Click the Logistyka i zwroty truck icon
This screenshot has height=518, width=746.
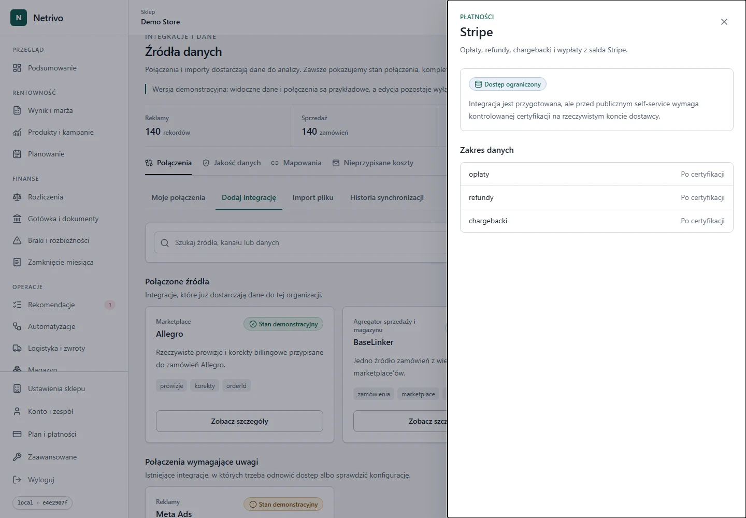pos(17,348)
